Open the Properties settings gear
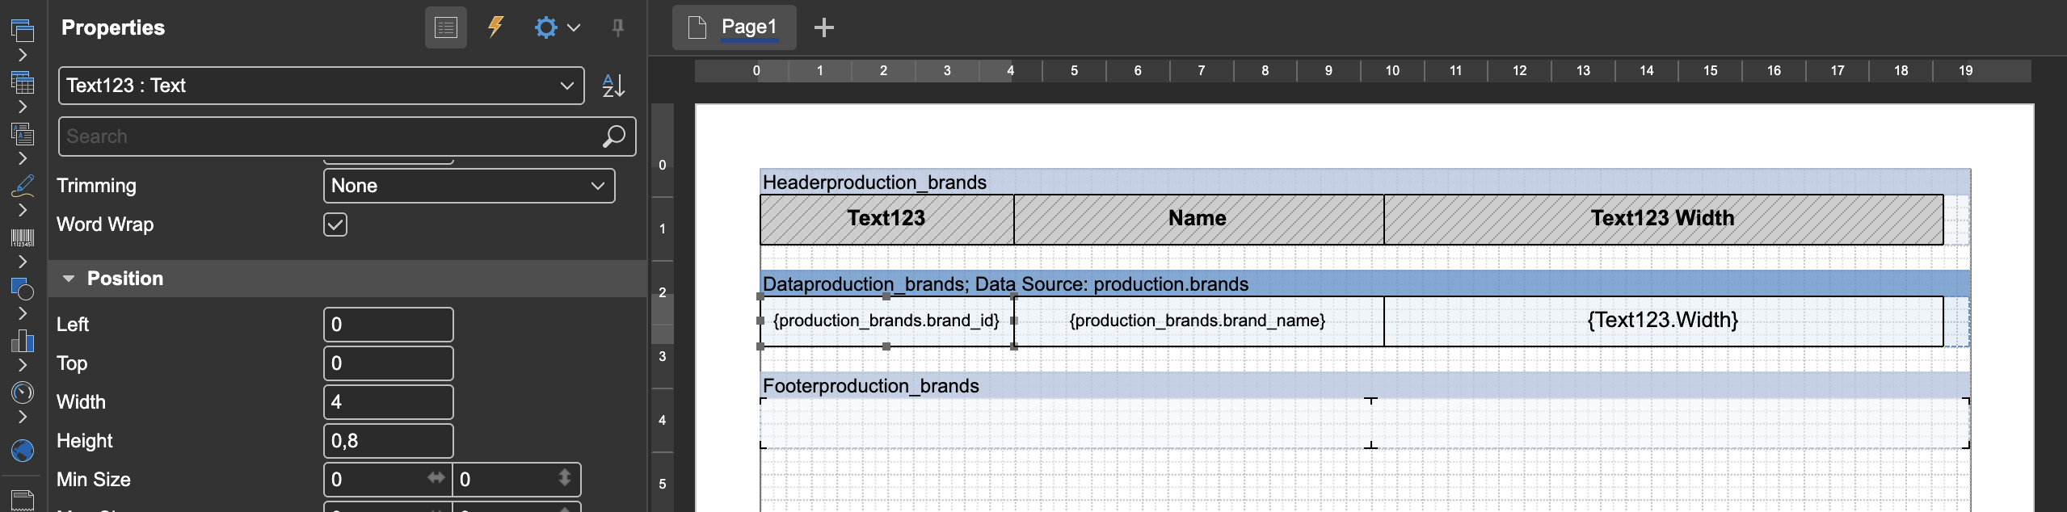This screenshot has width=2067, height=512. coord(546,27)
